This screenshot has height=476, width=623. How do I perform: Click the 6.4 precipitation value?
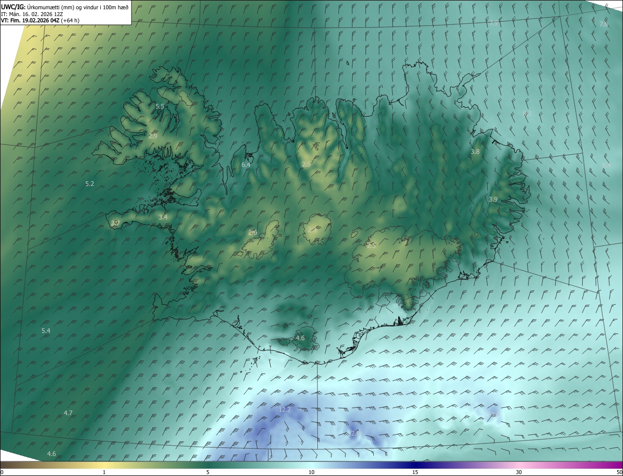click(246, 165)
